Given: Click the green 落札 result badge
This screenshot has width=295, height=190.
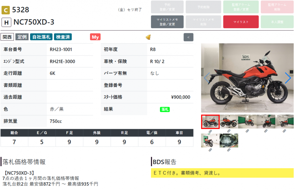Looking at the screenshot, I should [165, 109].
